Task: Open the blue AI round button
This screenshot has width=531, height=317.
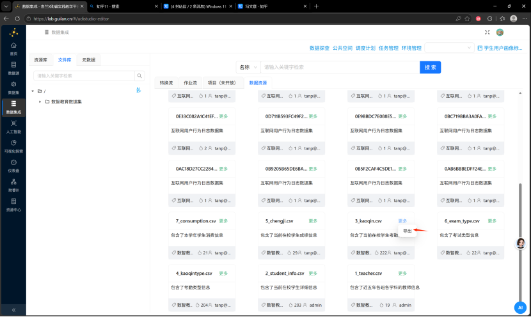Action: tap(520, 307)
